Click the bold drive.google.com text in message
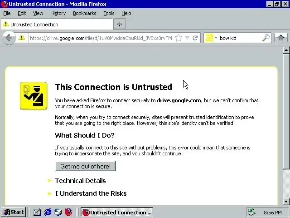 tap(179, 100)
